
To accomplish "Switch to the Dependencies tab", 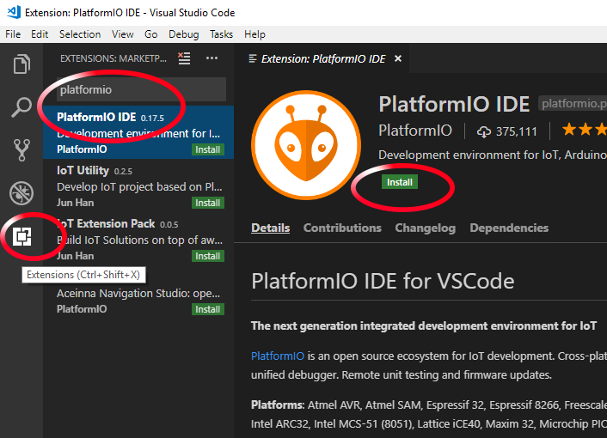I will tap(509, 228).
